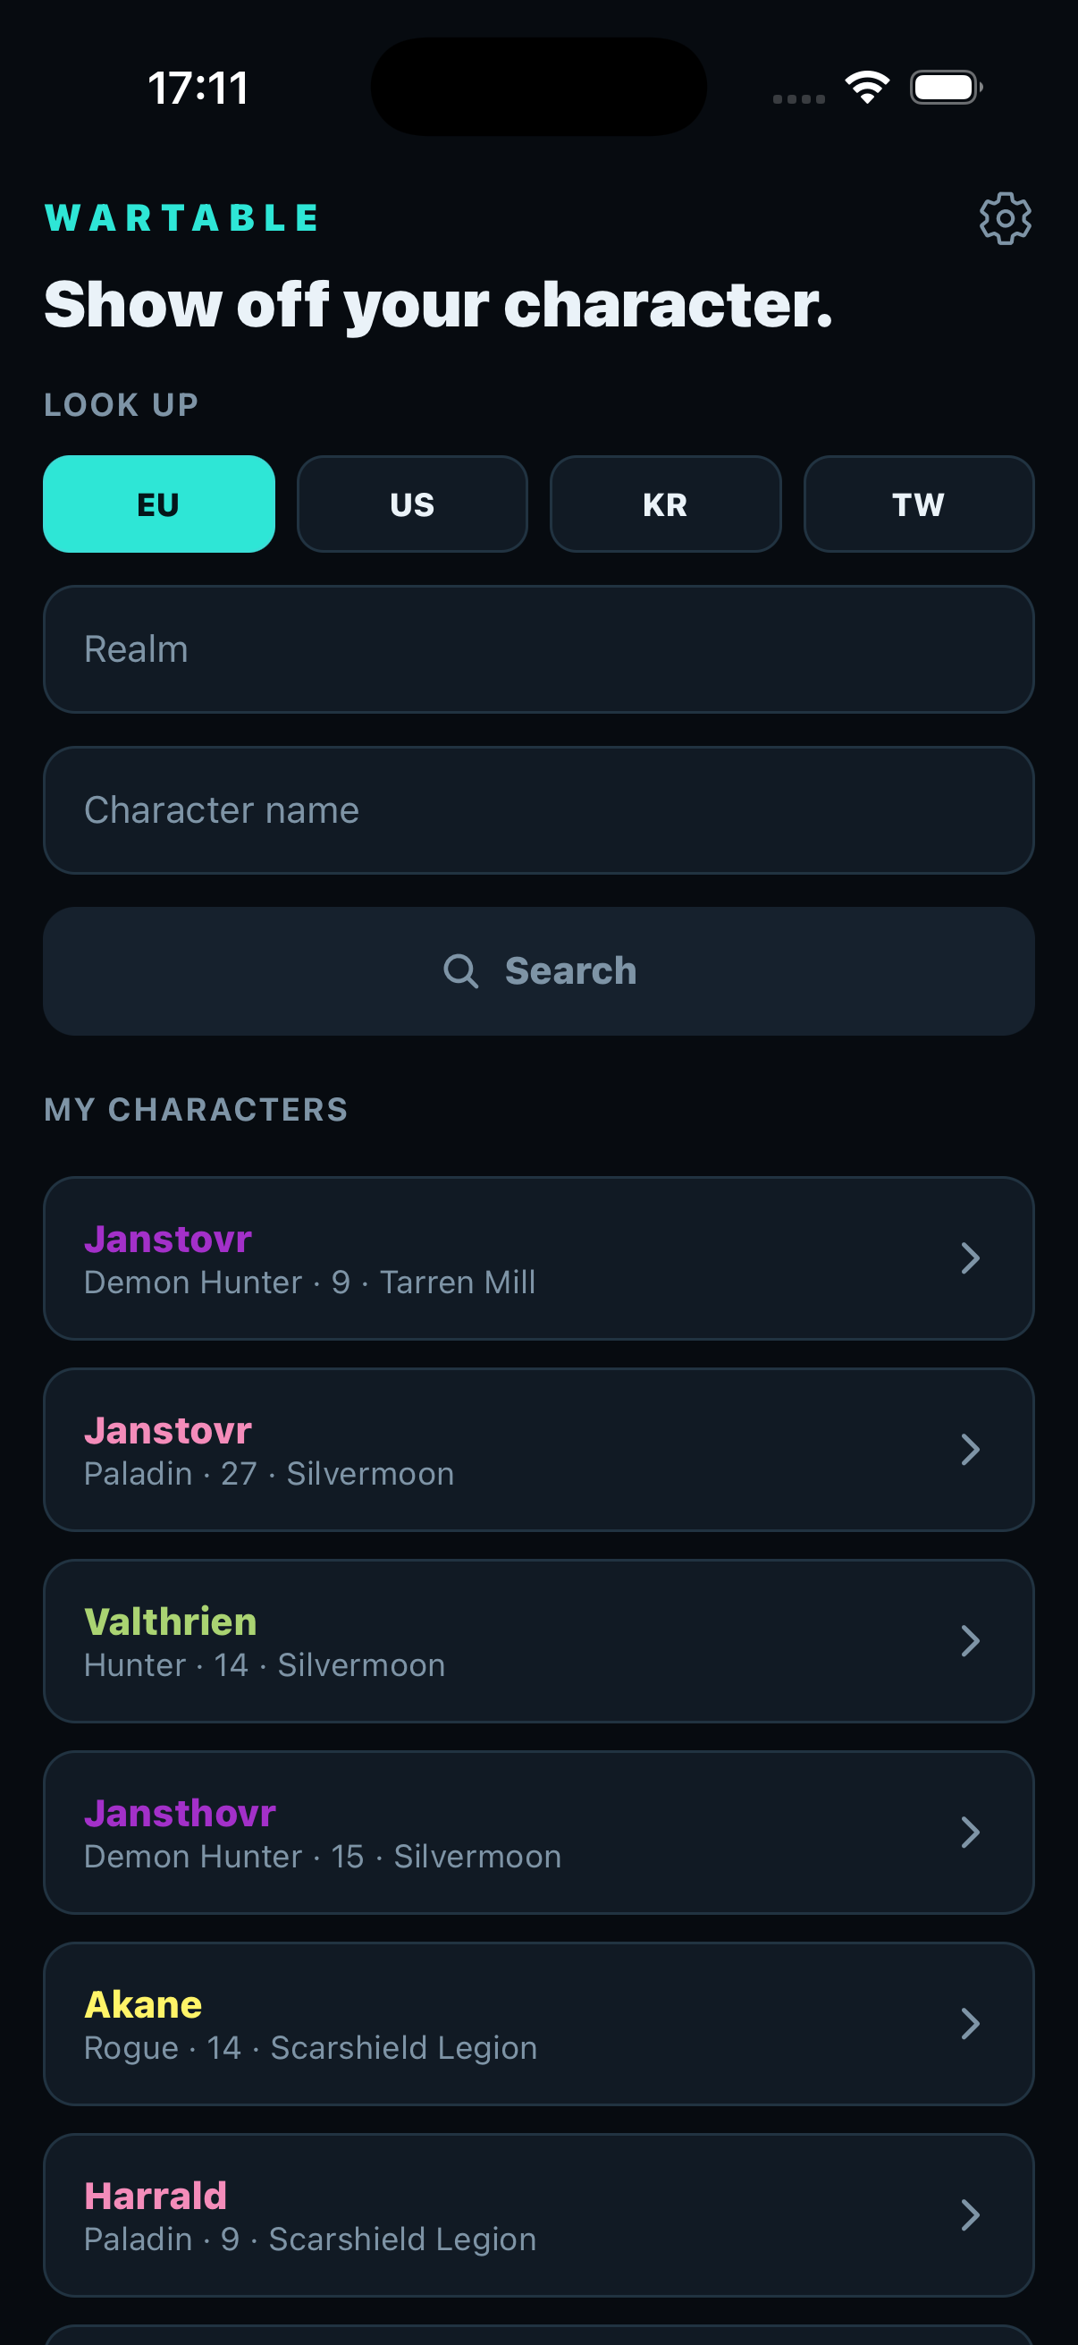Tap the WARTABLE logo text
The image size is (1078, 2345).
pyautogui.click(x=182, y=217)
